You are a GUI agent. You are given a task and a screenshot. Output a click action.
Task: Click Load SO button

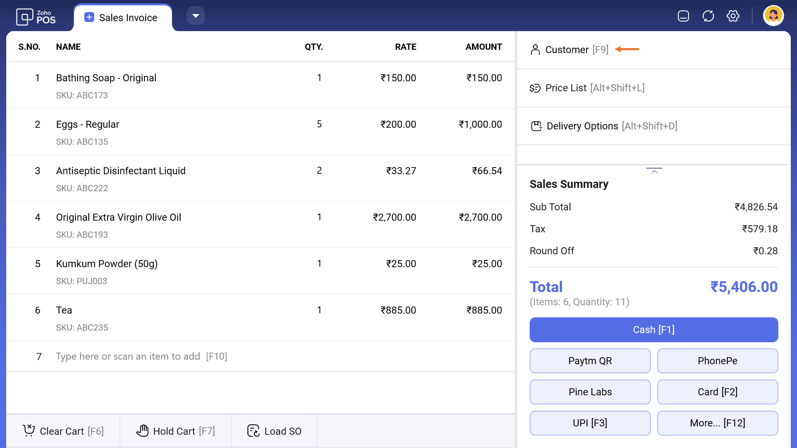[x=274, y=431]
